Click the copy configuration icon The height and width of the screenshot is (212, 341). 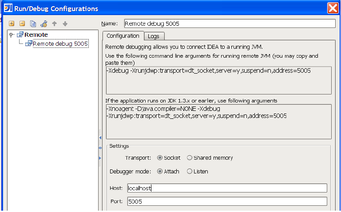point(33,24)
